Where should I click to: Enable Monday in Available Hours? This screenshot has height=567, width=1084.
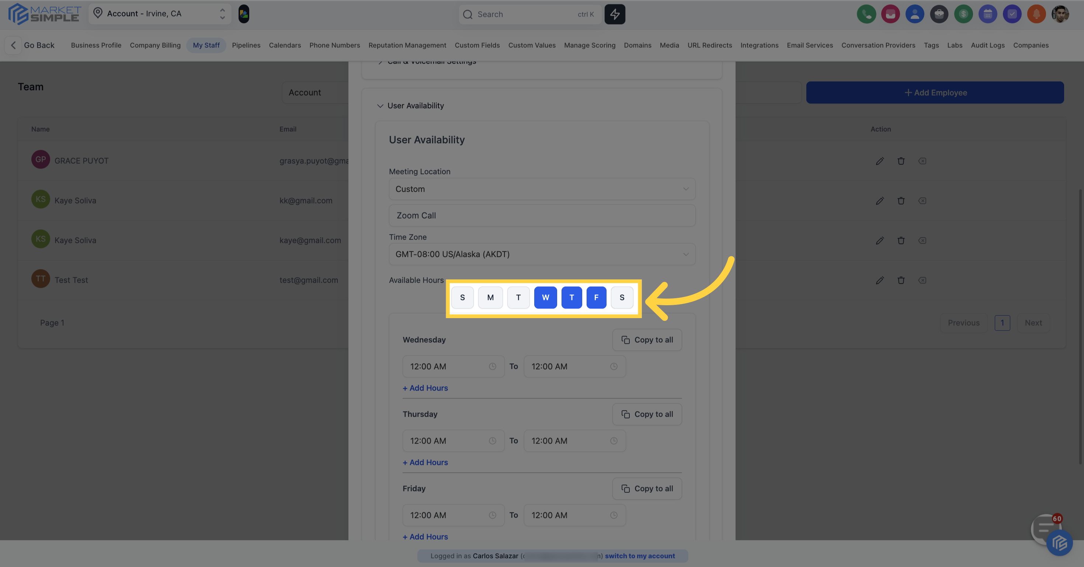pos(490,297)
